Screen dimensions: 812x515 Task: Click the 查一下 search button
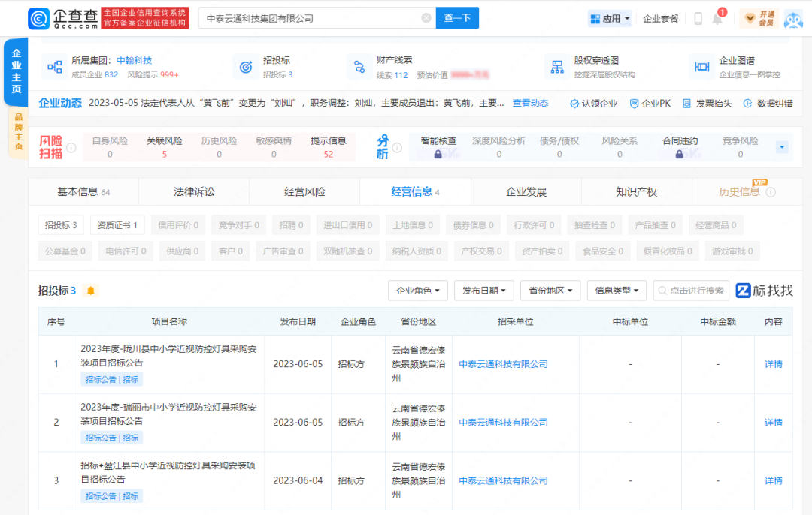pos(457,18)
